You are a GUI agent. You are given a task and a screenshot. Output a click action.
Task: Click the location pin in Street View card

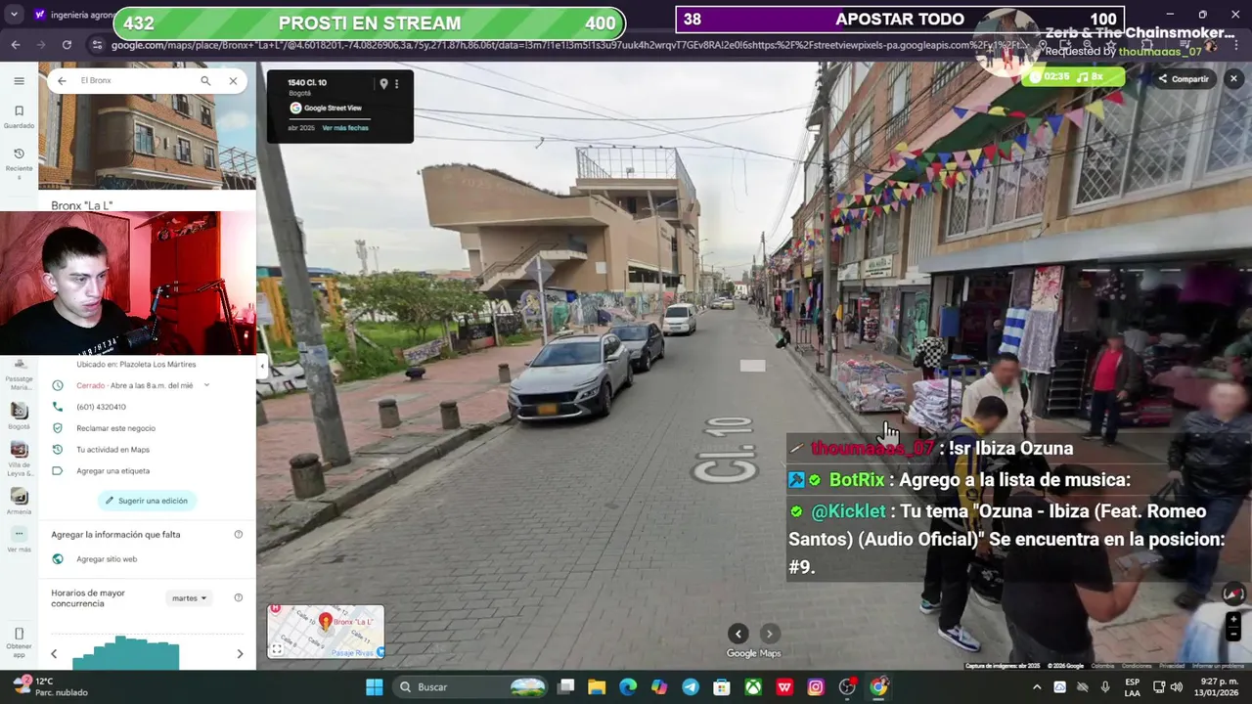pyautogui.click(x=383, y=84)
